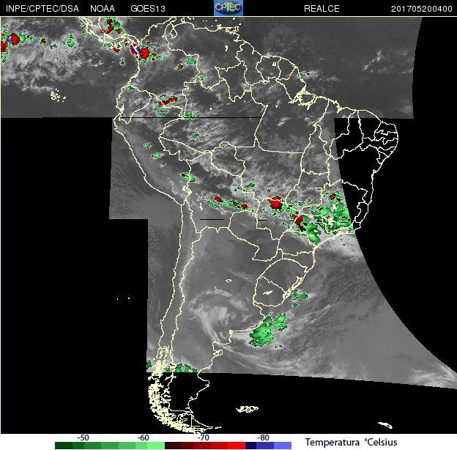Click the Galápagos Islands outline
This screenshot has width=457, height=450.
pos(57,96)
